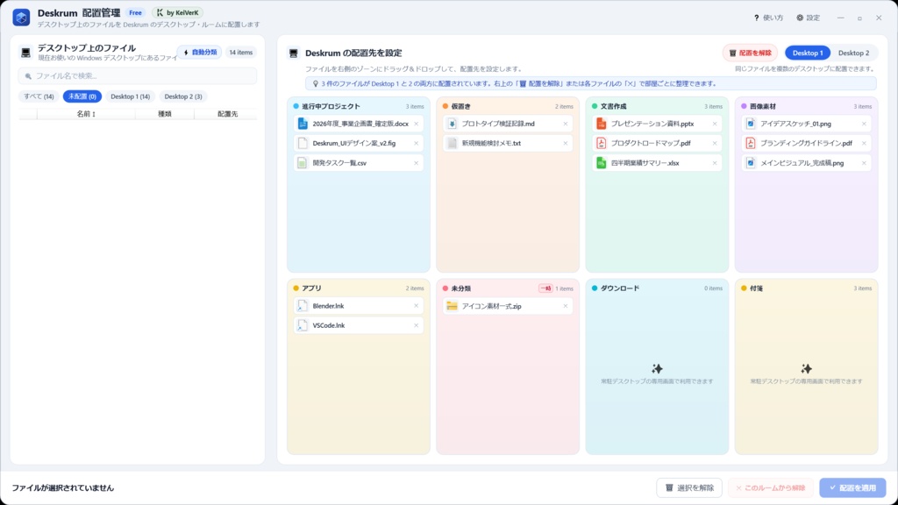Remove ブランディングガイドライン.pdf with its X
This screenshot has height=505, width=898.
(x=864, y=143)
